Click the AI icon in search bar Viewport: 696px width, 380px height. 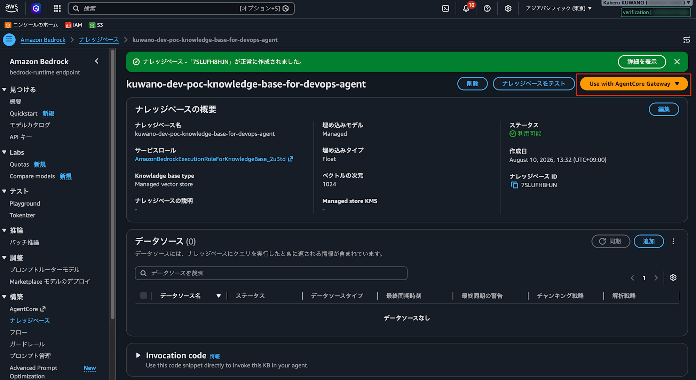click(x=286, y=8)
